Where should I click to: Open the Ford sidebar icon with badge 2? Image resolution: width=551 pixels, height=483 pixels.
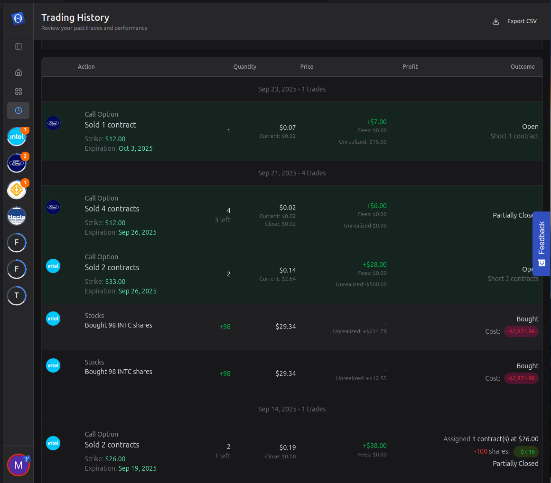click(17, 164)
